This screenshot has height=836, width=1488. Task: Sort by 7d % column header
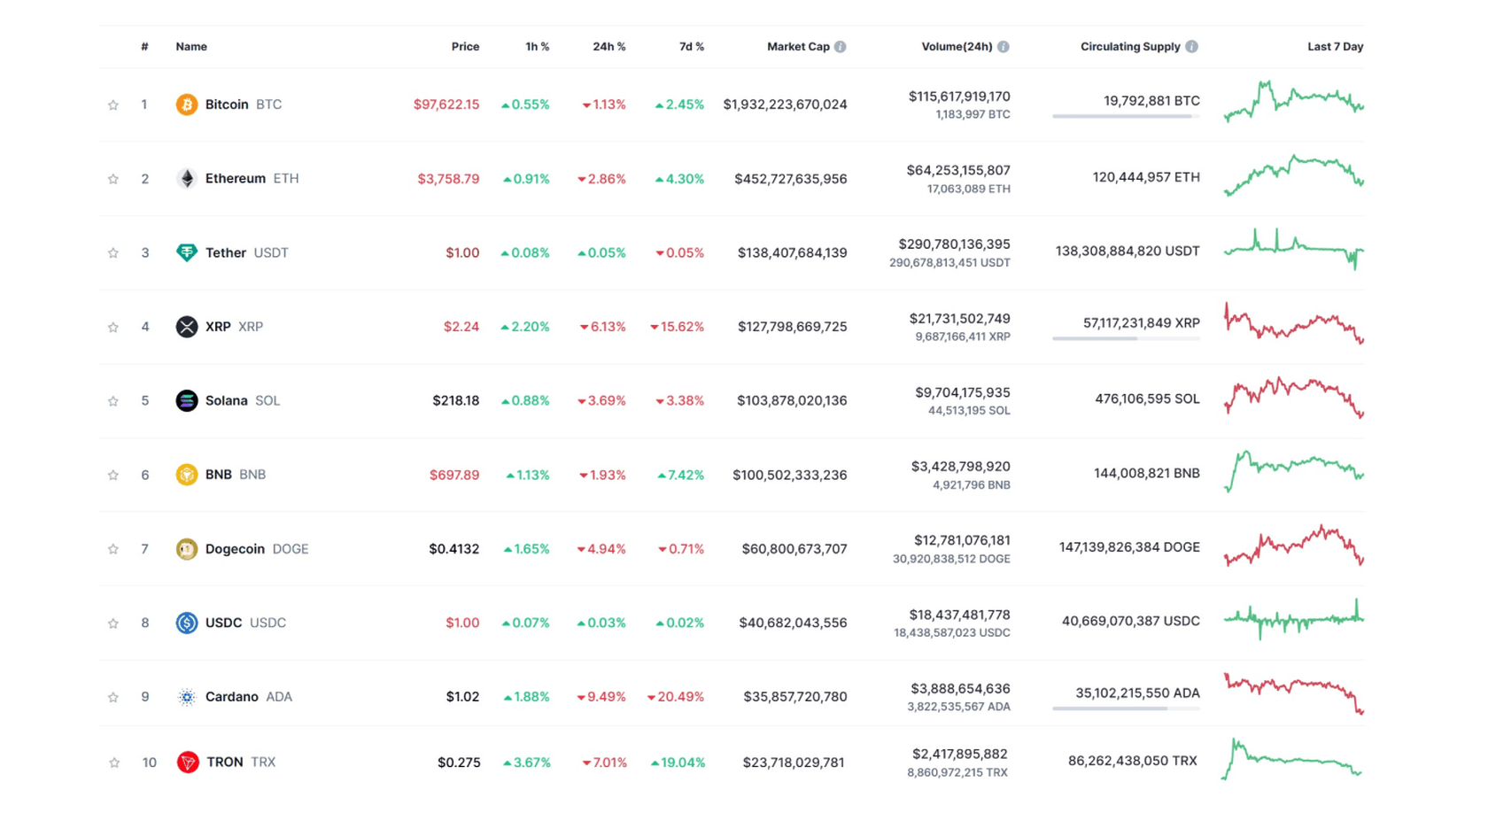point(692,47)
